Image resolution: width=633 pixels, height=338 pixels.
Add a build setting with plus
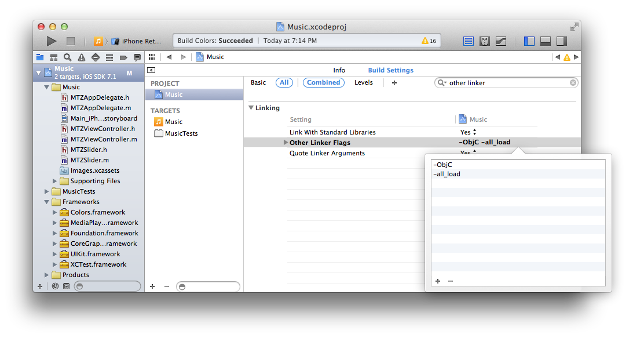point(394,83)
